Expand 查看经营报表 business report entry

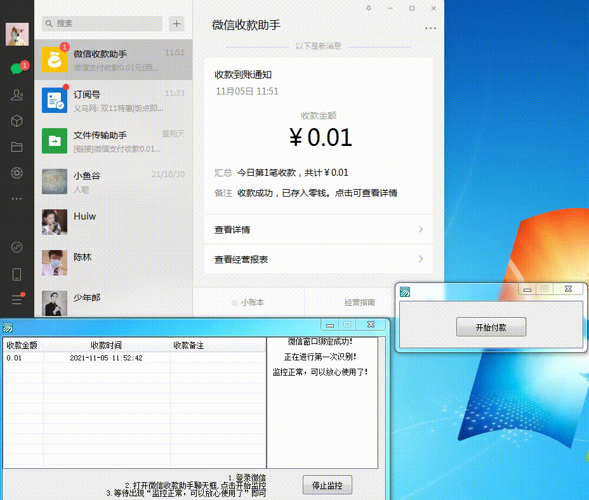point(317,259)
